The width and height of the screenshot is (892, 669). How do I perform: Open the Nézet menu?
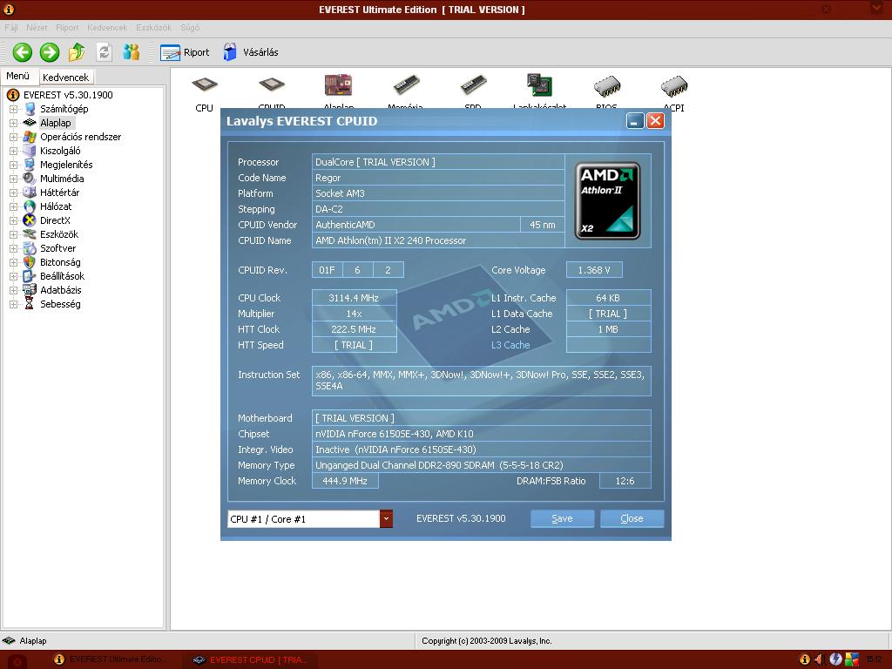point(37,27)
